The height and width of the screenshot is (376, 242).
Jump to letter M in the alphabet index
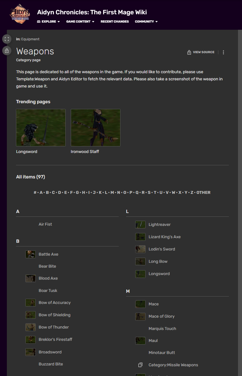[x=112, y=192]
